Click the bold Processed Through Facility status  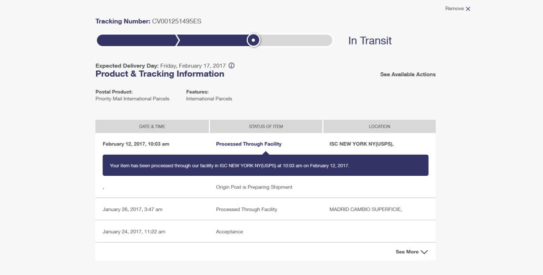tap(249, 144)
